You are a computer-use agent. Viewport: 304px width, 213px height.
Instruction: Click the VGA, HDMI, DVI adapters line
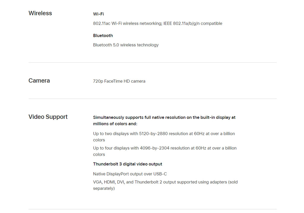165,185
